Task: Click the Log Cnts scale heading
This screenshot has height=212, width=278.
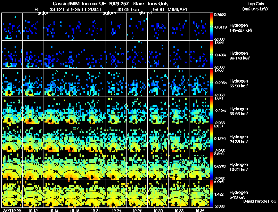Action: click(256, 4)
